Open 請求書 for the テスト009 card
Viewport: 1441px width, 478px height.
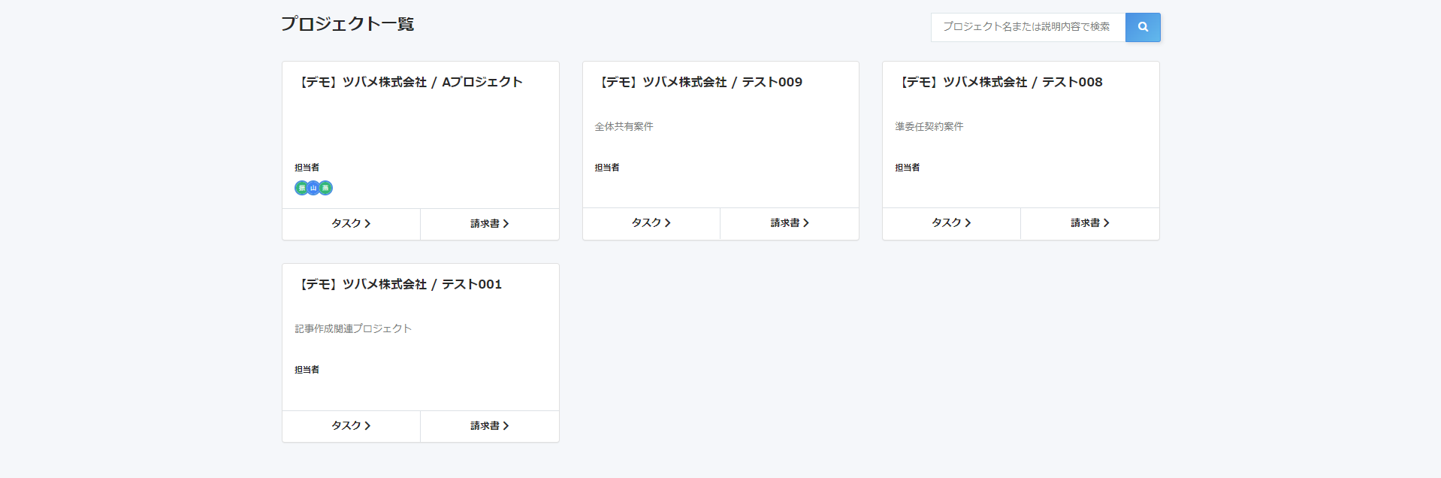(790, 223)
